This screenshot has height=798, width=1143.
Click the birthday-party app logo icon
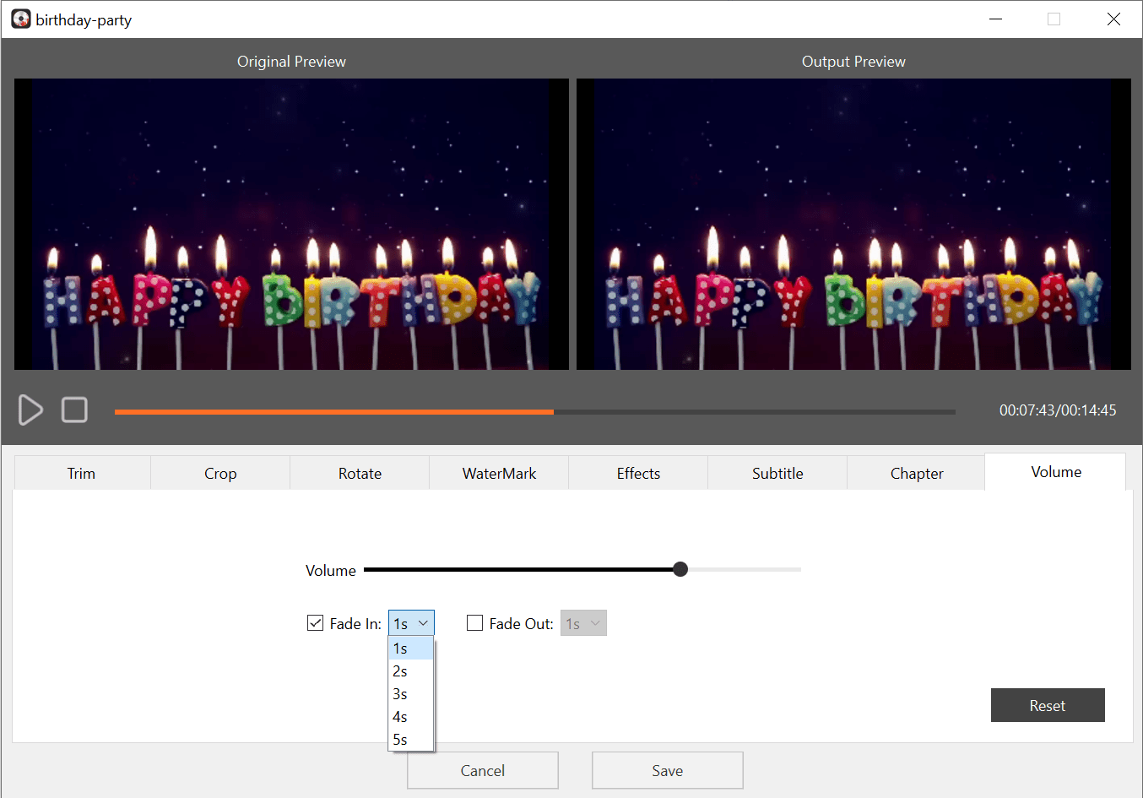tap(20, 18)
